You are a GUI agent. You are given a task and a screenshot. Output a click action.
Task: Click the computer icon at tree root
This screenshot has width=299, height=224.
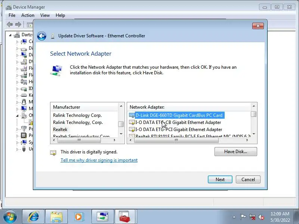16,35
